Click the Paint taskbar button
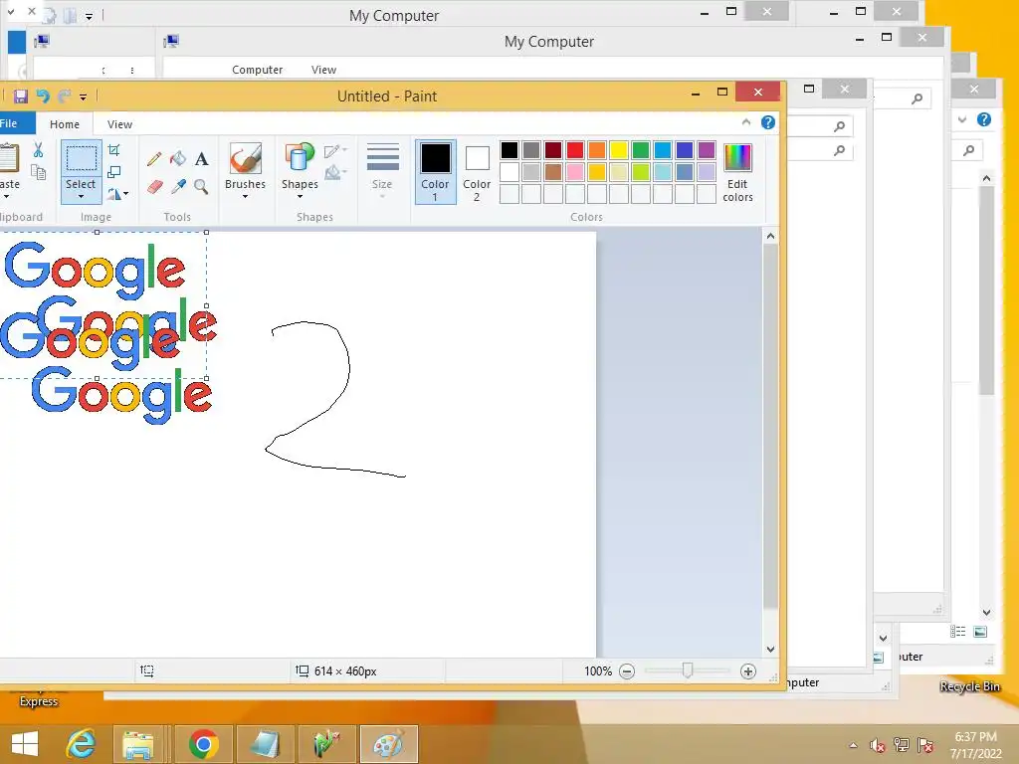The height and width of the screenshot is (764, 1019). click(x=388, y=744)
